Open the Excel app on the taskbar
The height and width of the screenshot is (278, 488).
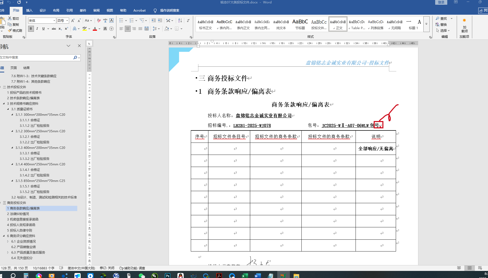click(x=245, y=276)
